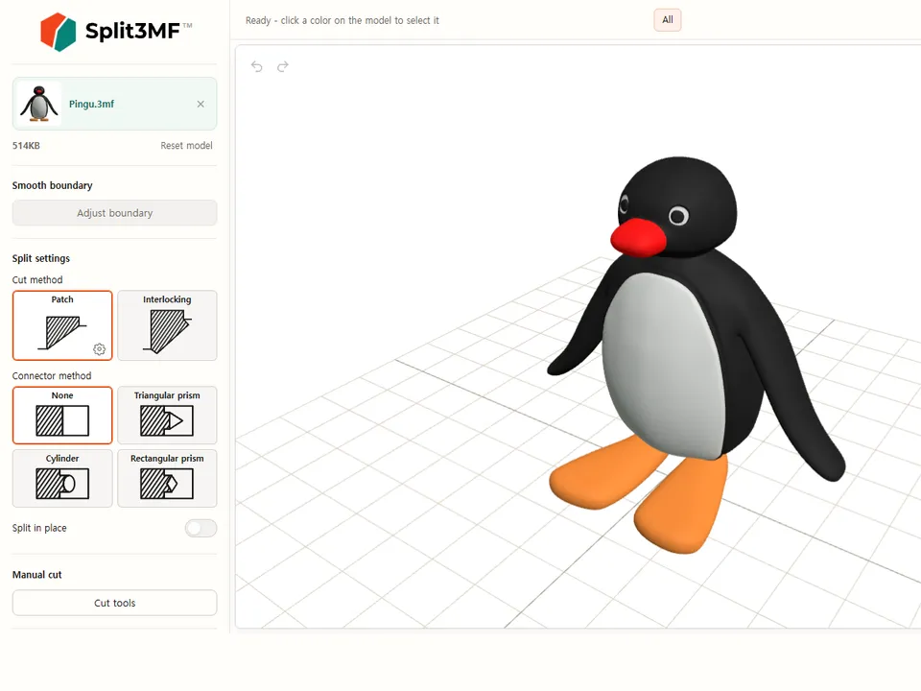Select the Interlocking cut method

pyautogui.click(x=167, y=325)
